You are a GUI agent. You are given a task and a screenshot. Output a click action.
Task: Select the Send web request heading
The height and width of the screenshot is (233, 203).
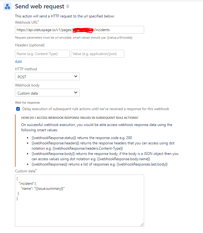[40, 7]
